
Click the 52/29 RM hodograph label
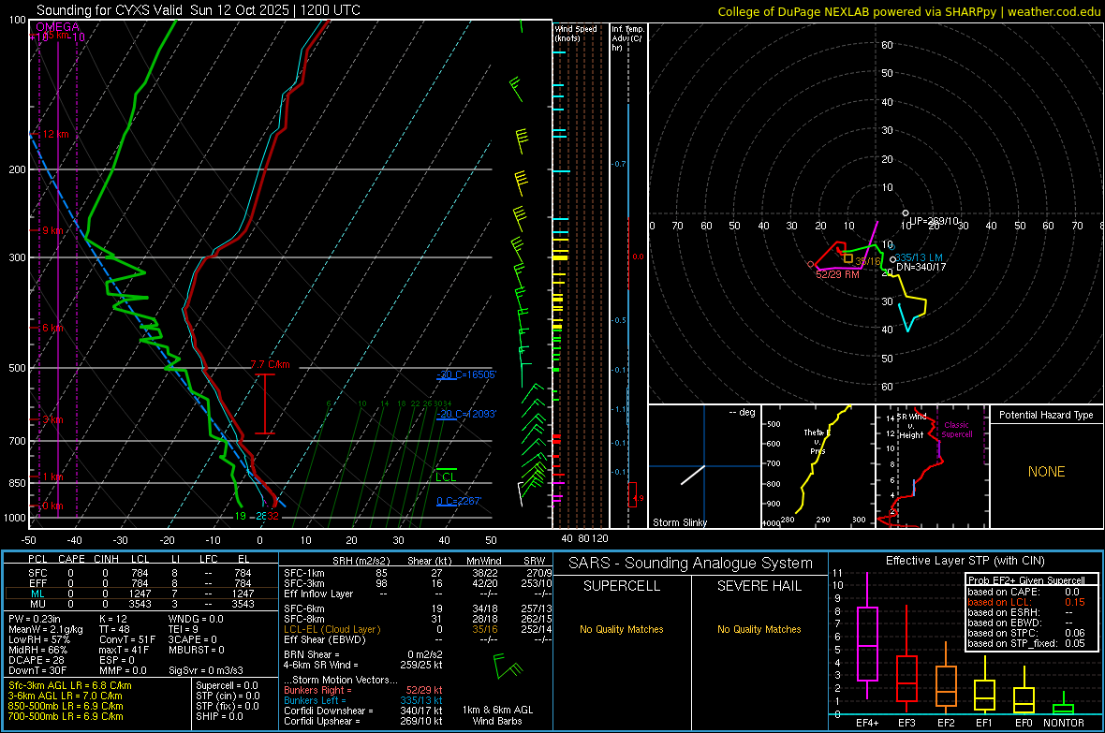[837, 274]
